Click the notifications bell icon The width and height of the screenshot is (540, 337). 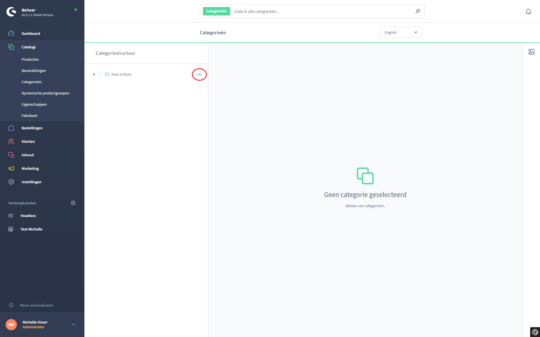(x=528, y=12)
